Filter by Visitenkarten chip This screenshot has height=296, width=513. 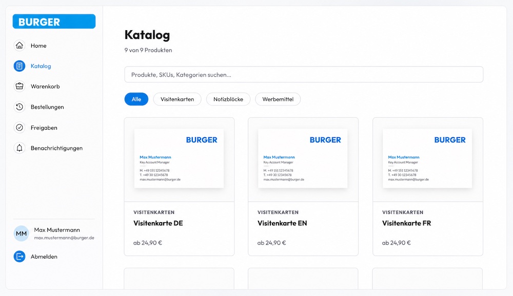click(x=177, y=99)
